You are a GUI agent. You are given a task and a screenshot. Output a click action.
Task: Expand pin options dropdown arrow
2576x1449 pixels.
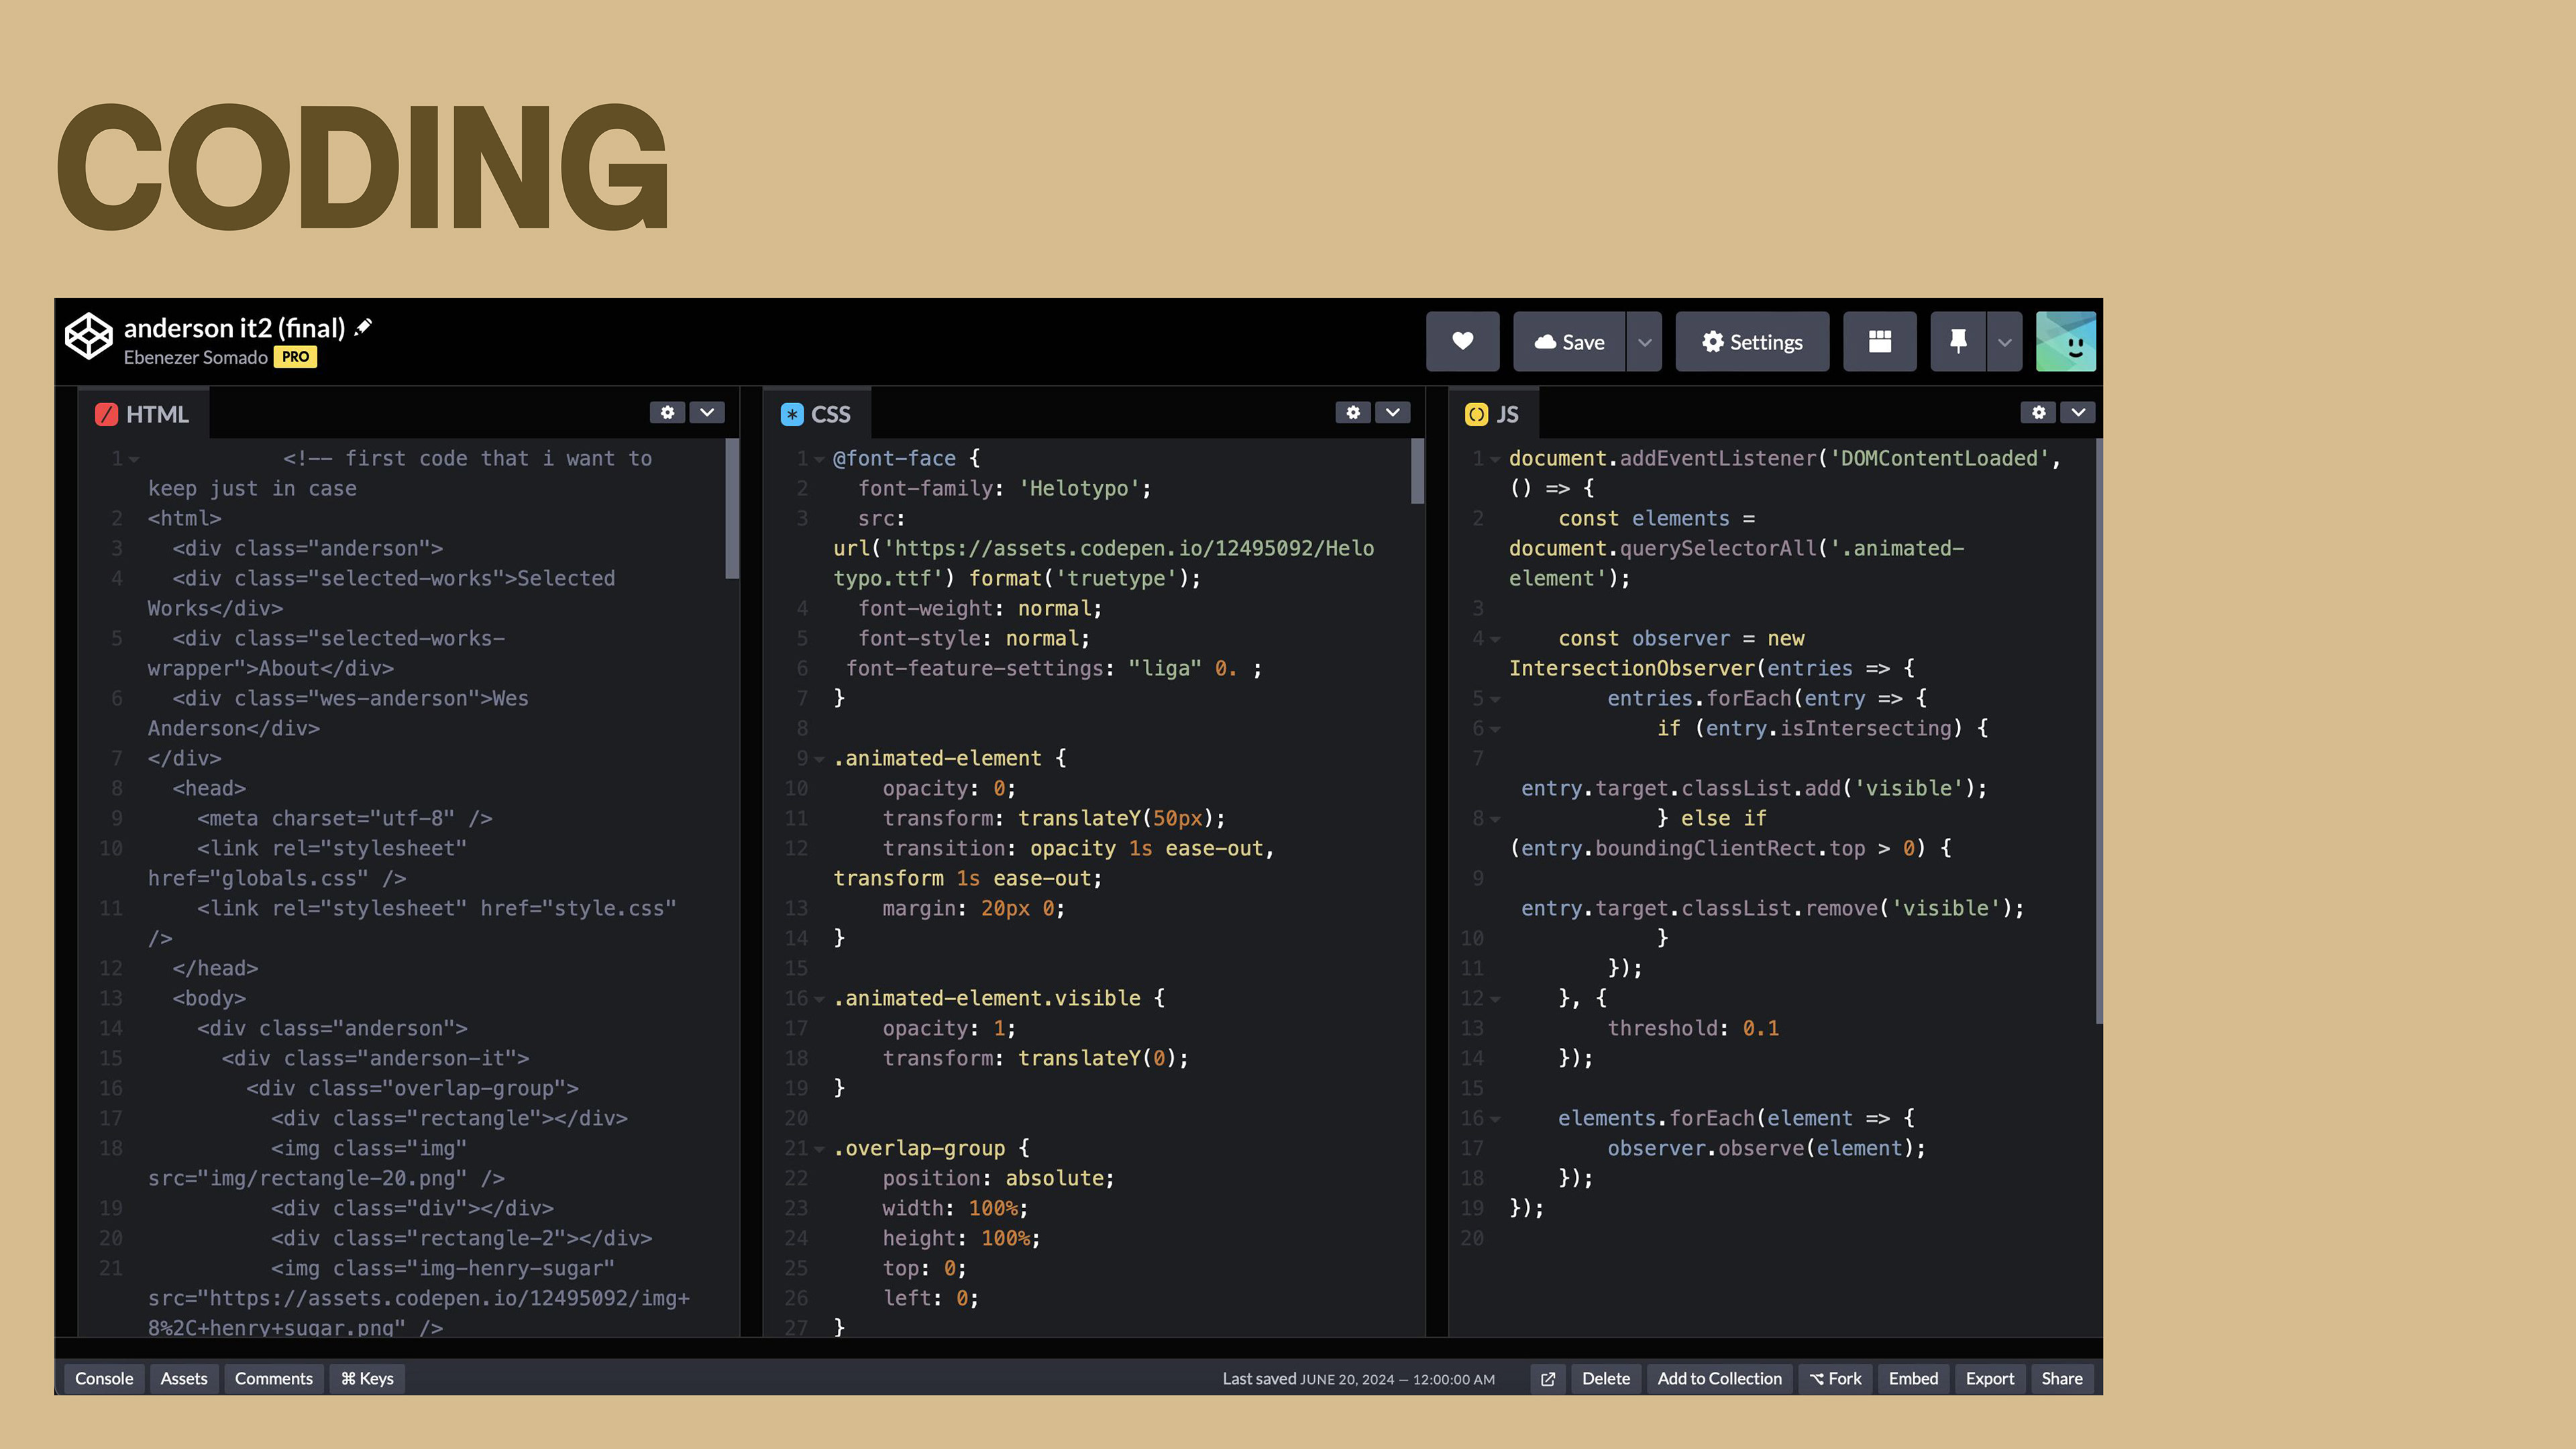tap(2004, 341)
